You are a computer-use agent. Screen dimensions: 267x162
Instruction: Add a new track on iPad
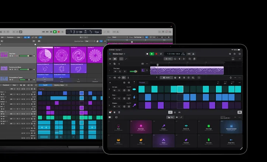tap(110, 64)
